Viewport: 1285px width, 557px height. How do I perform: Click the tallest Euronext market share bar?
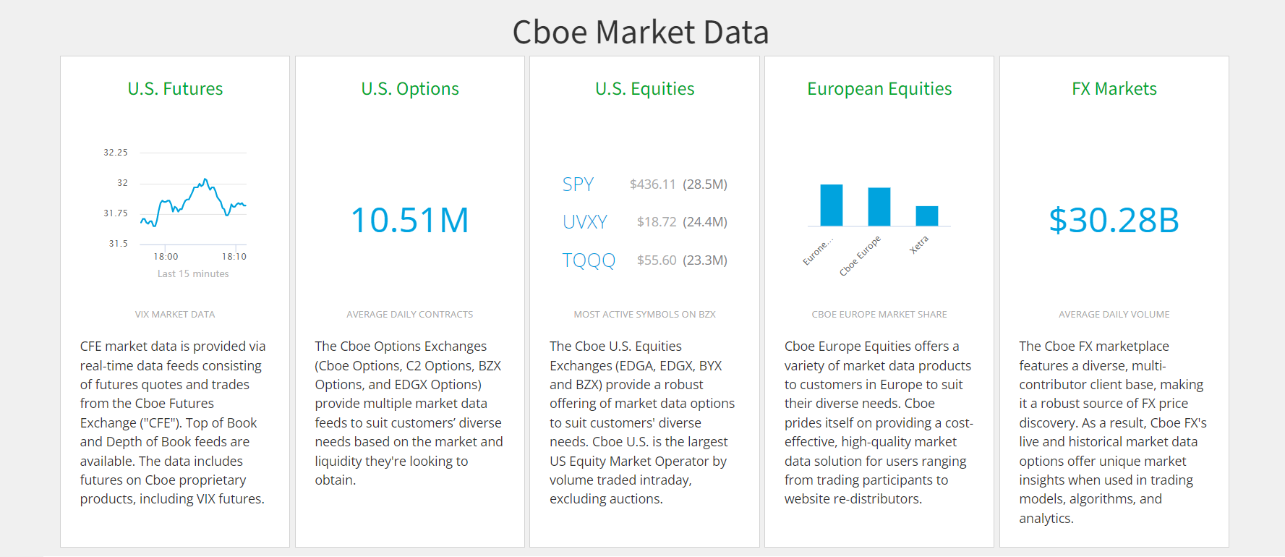coord(832,205)
